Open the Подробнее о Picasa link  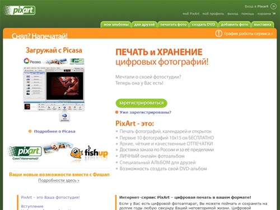pos(54,131)
